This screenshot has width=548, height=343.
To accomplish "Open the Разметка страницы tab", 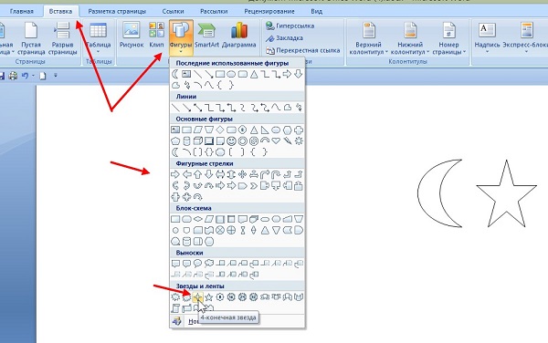I will [x=117, y=11].
